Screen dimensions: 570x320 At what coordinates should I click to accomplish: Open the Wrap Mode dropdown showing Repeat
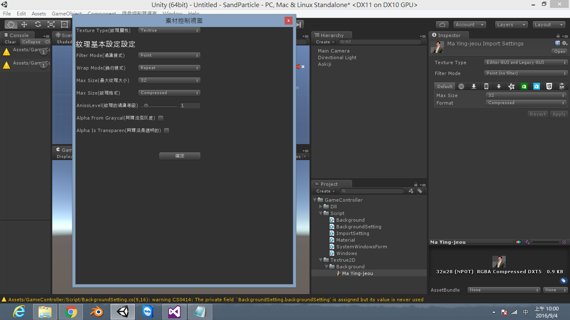tap(169, 67)
